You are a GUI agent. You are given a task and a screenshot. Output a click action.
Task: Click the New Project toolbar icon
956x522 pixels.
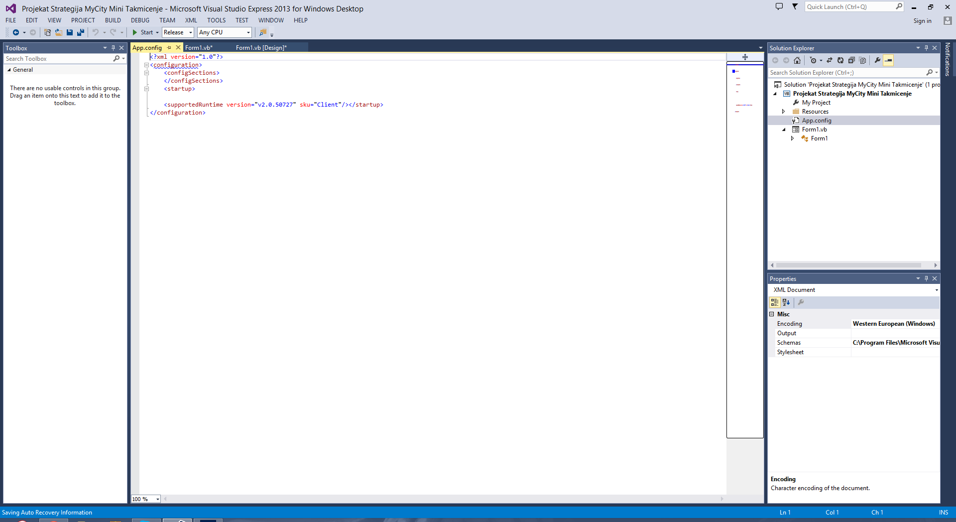47,32
